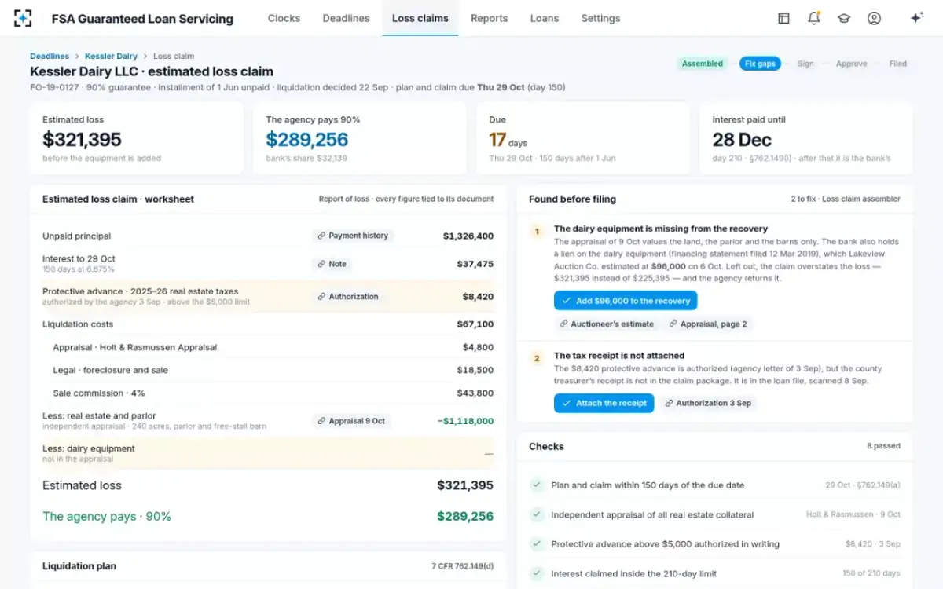Open the user profile icon
This screenshot has height=589, width=943.
point(874,18)
